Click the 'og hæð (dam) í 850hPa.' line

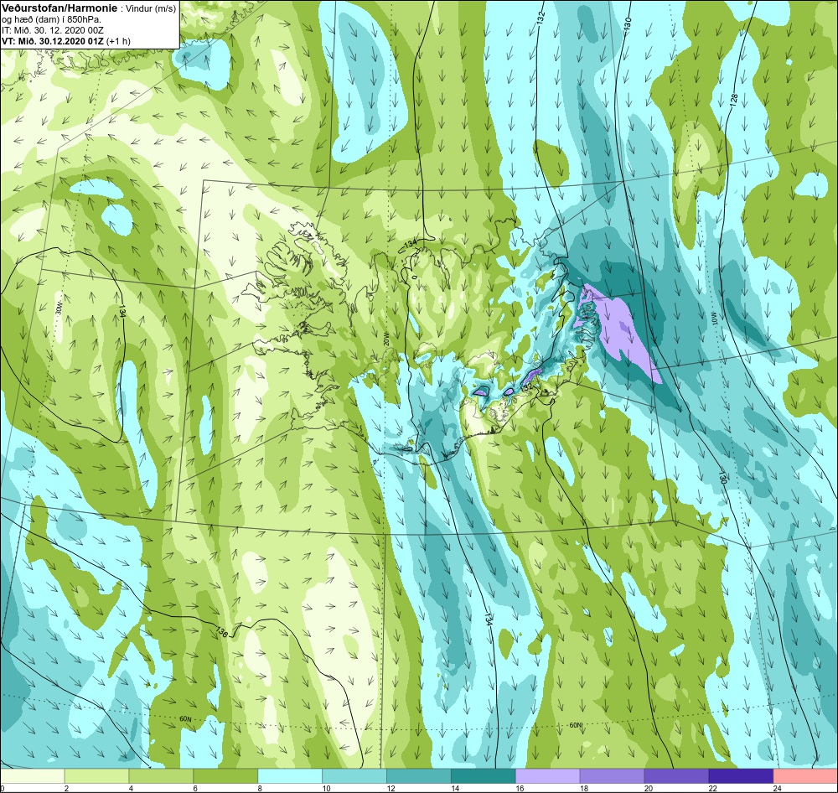coord(51,20)
